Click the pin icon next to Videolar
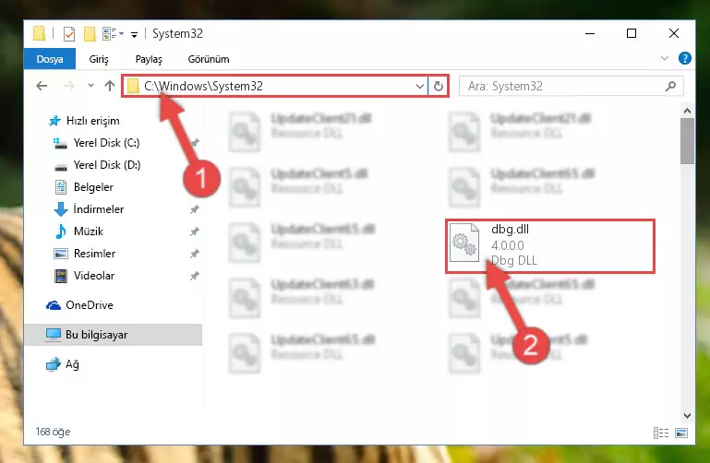Viewport: 710px width, 463px height. click(x=194, y=276)
